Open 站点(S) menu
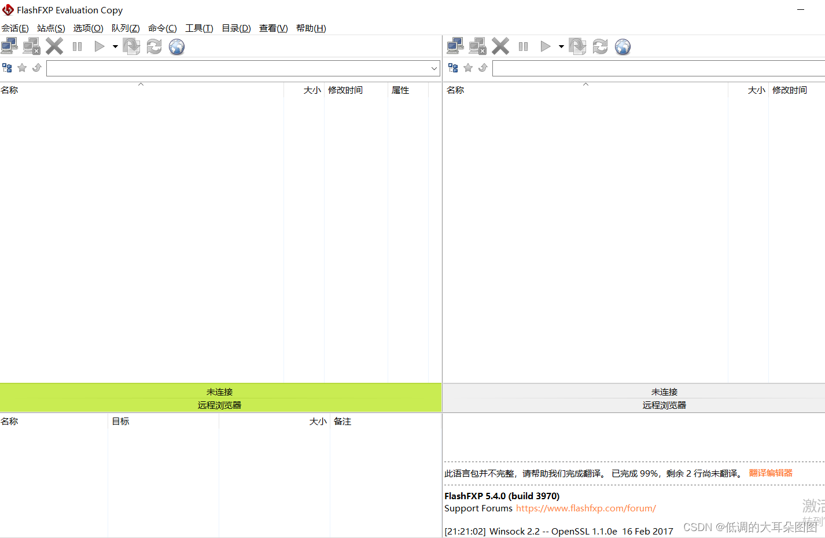The image size is (825, 538). tap(51, 28)
